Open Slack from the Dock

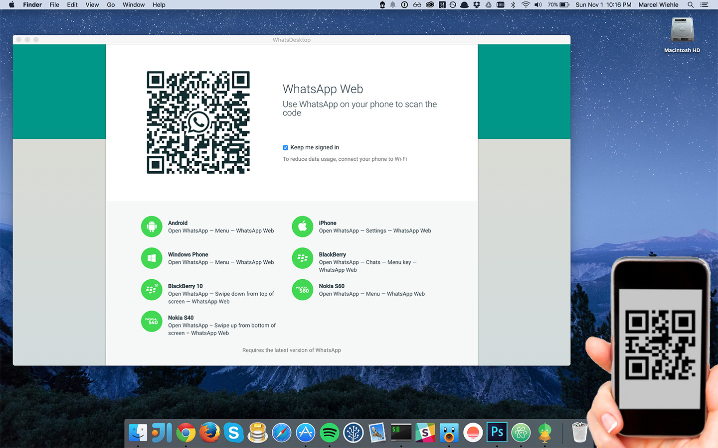[425, 433]
